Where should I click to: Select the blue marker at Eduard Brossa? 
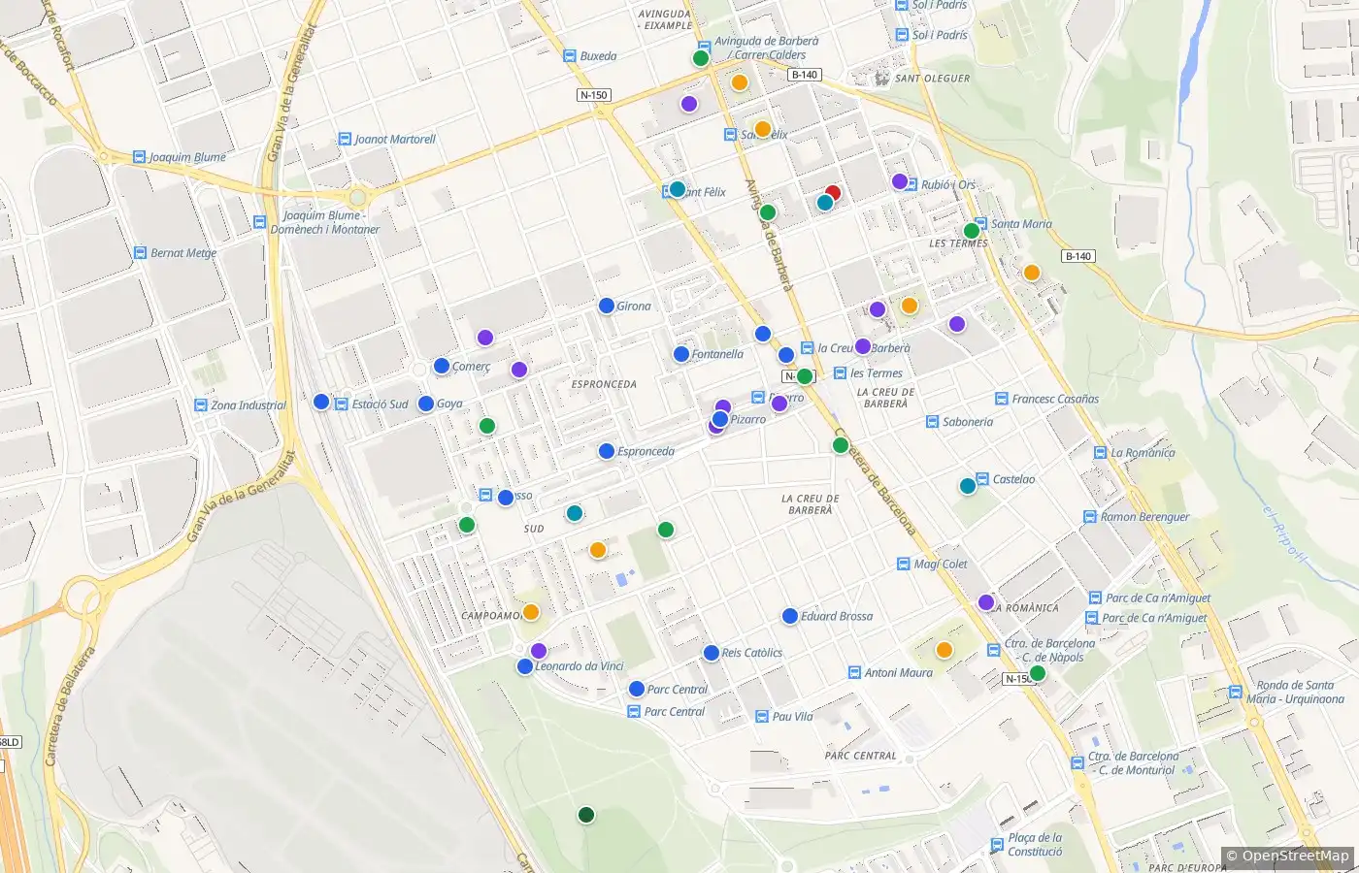[790, 616]
